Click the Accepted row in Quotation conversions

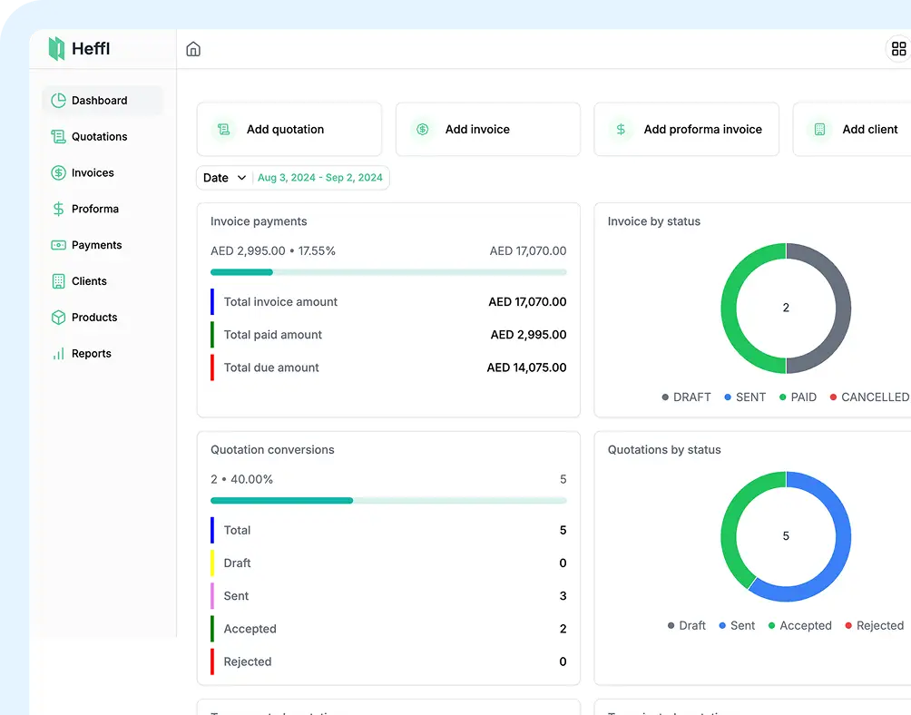[388, 629]
